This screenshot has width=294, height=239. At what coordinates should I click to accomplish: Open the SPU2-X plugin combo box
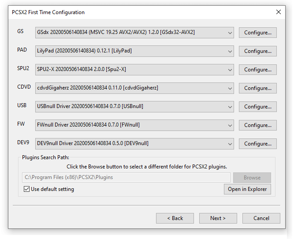(134, 70)
